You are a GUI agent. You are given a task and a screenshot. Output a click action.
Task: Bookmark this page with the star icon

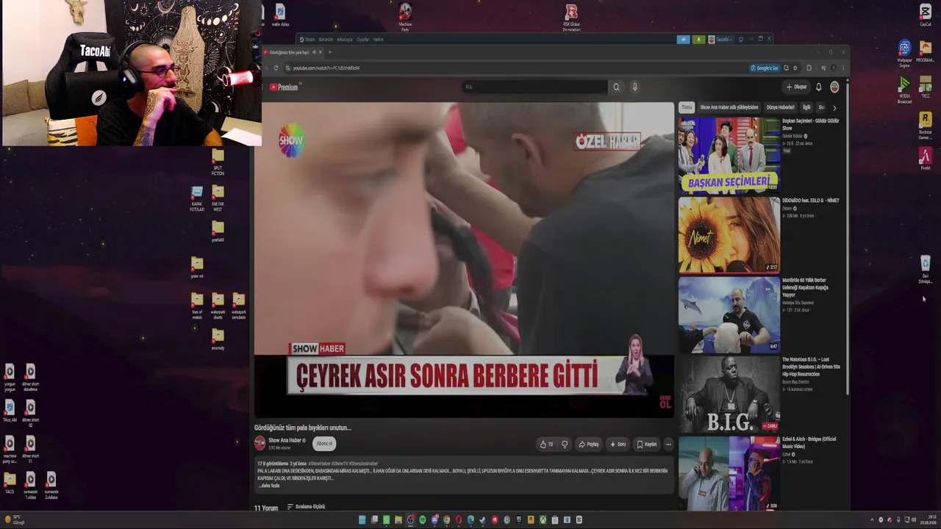(795, 68)
